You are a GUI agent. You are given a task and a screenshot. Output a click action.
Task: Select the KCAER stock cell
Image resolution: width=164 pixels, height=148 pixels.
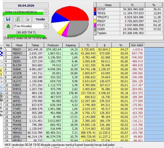point(19,113)
